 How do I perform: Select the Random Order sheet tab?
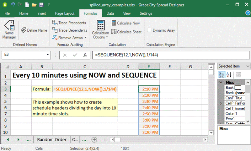[x=52, y=139]
